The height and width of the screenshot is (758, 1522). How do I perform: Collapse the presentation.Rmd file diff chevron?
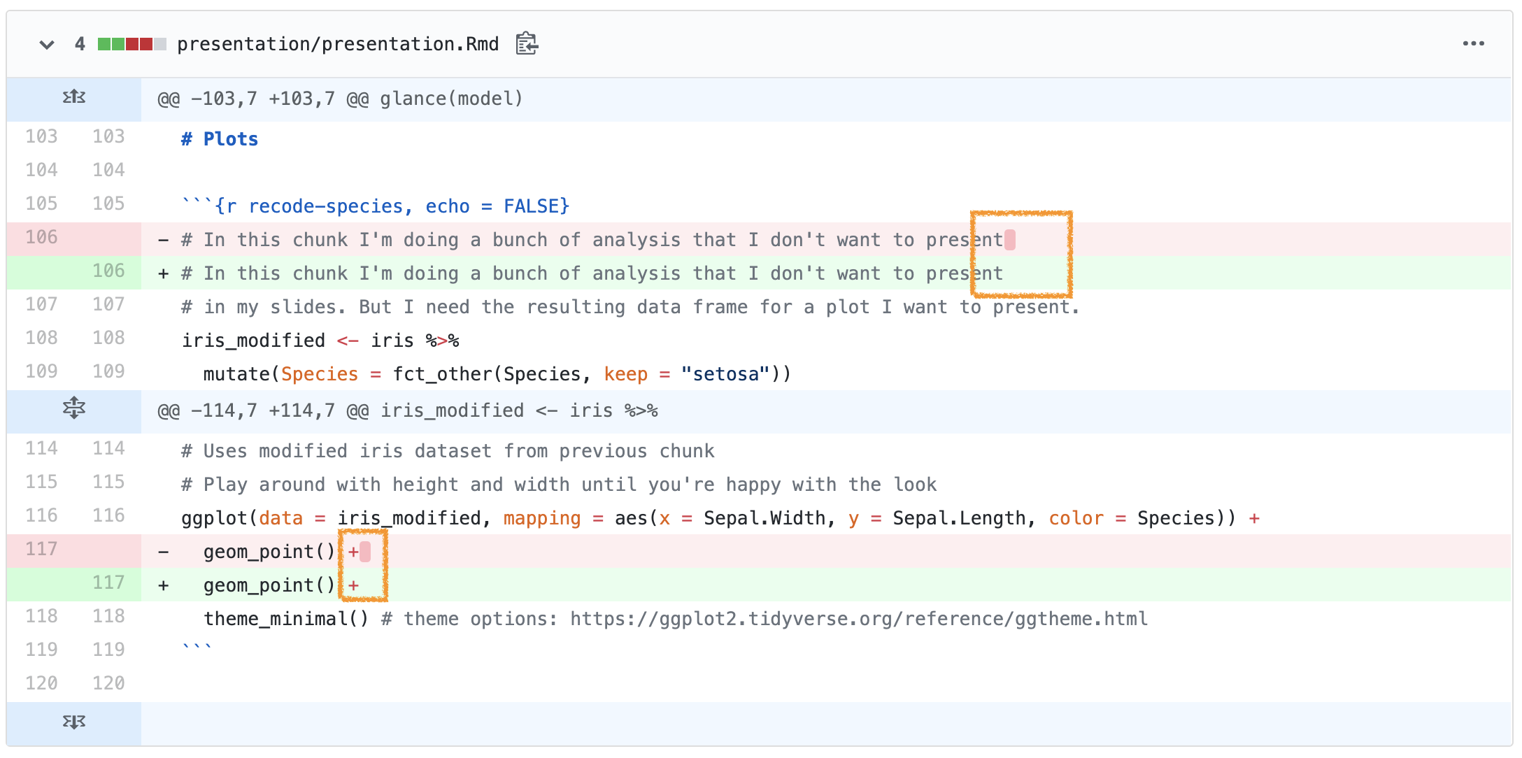47,45
